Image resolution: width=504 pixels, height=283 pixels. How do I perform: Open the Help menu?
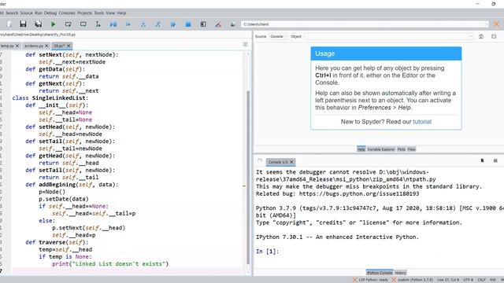coord(121,13)
